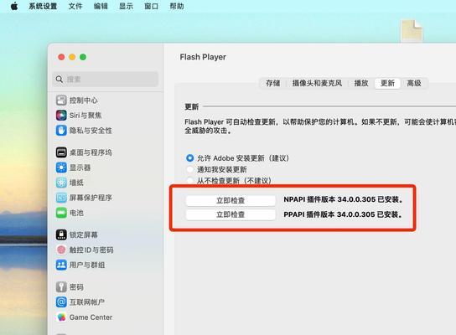The image size is (456, 335).
Task: Open the 窗口 menu
Action: pos(151,6)
